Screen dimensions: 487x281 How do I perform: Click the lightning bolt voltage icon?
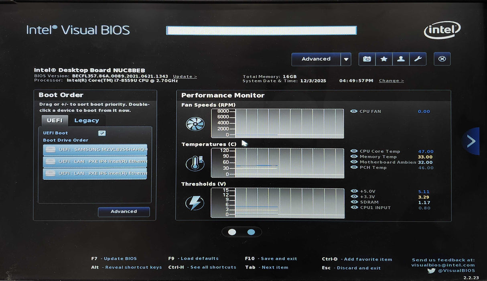(x=195, y=203)
